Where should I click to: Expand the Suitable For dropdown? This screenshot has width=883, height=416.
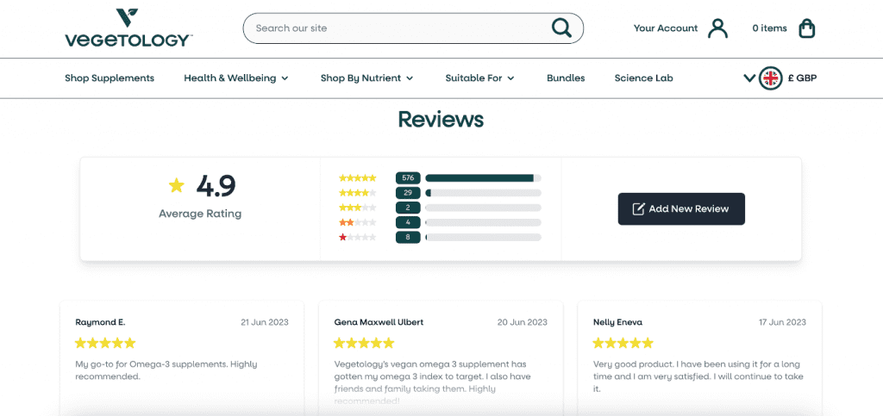(479, 78)
